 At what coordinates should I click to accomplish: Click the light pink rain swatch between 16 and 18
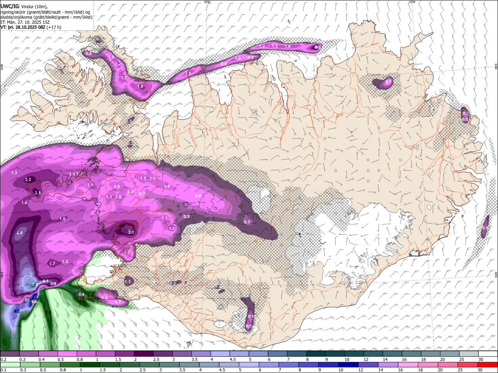(408, 364)
